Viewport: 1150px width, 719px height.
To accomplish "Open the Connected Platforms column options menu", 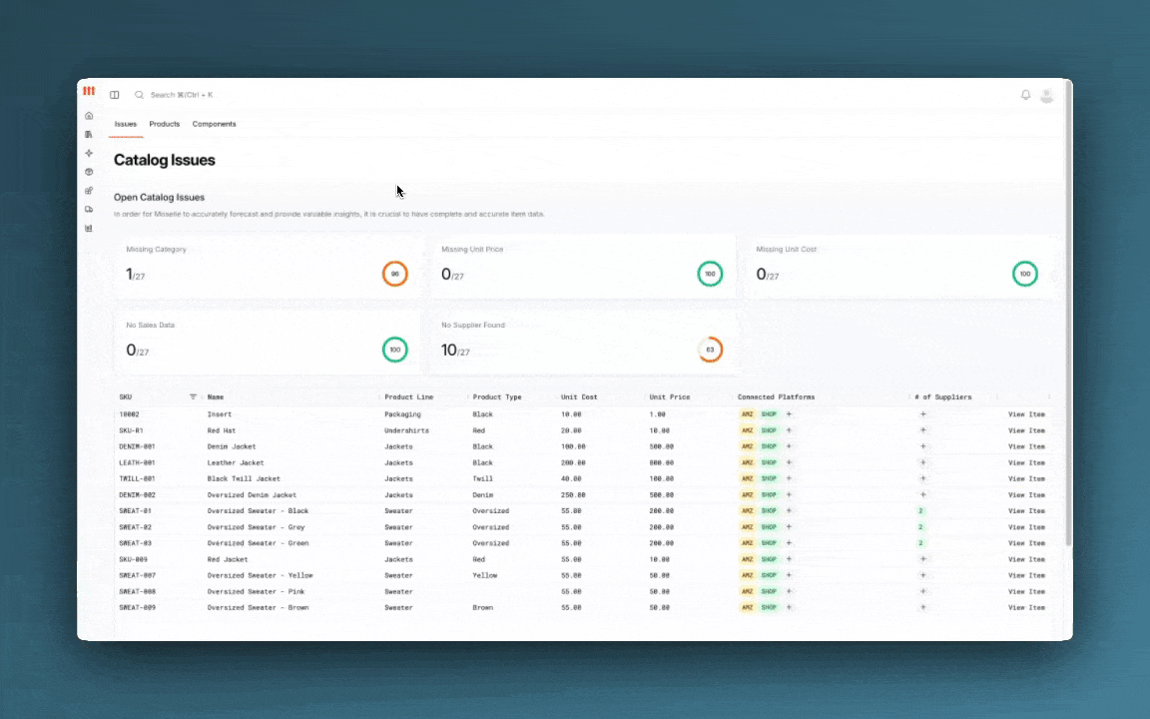I will [x=906, y=397].
